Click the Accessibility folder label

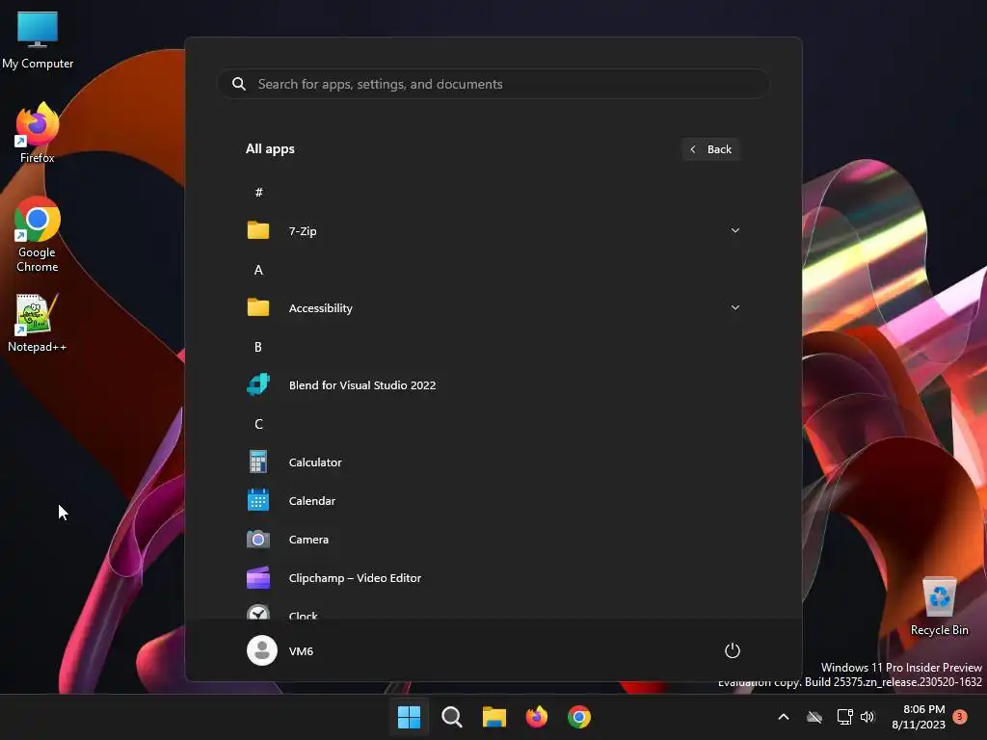click(x=320, y=308)
